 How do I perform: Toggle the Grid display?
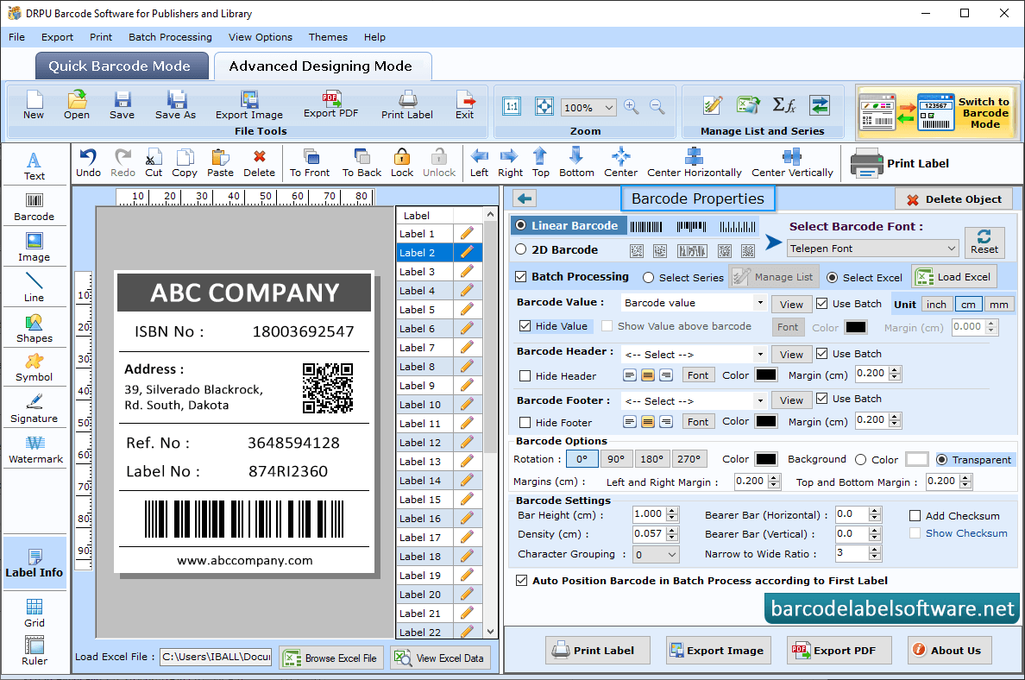click(34, 613)
